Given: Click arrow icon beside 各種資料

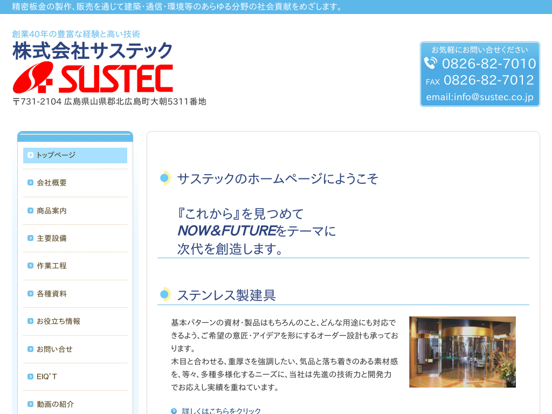Looking at the screenshot, I should pos(30,294).
